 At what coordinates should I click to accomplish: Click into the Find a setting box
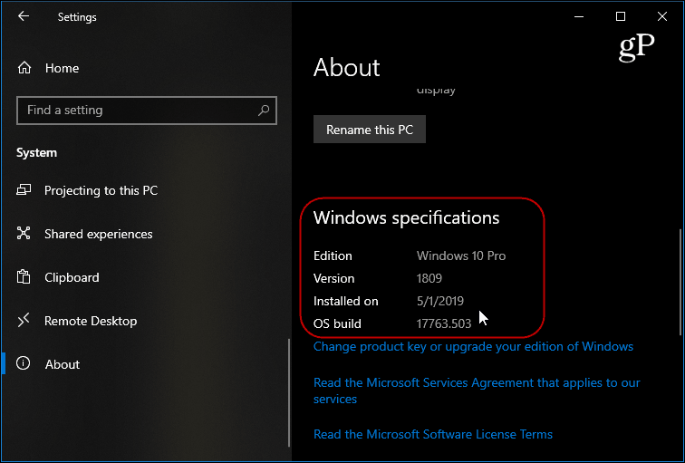point(147,110)
